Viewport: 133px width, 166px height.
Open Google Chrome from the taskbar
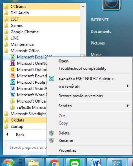click(54, 163)
